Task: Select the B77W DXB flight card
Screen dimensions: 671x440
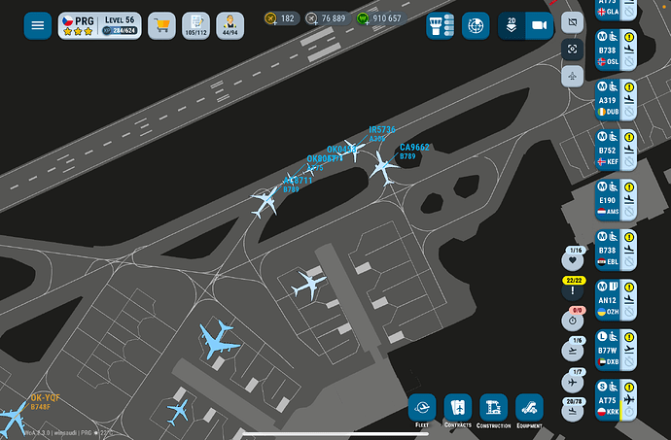Action: [x=616, y=351]
